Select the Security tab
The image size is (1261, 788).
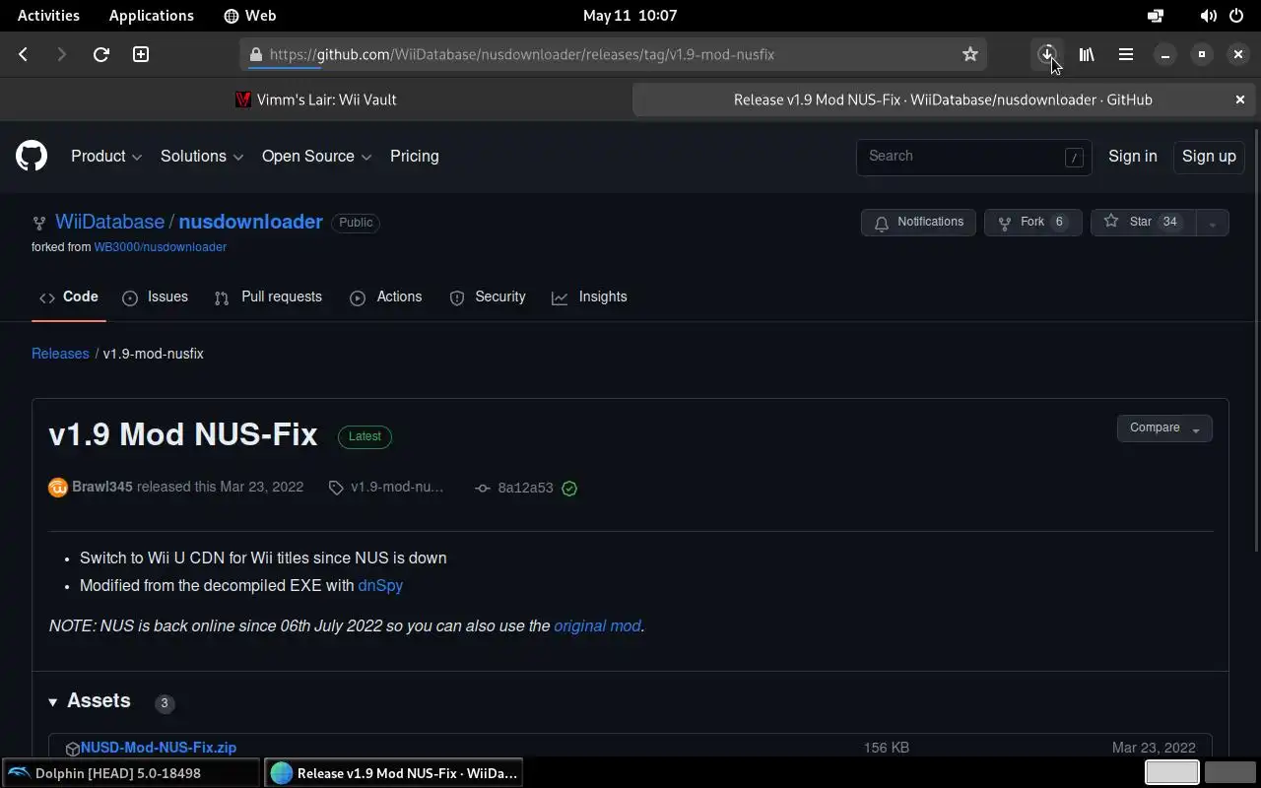(x=487, y=296)
